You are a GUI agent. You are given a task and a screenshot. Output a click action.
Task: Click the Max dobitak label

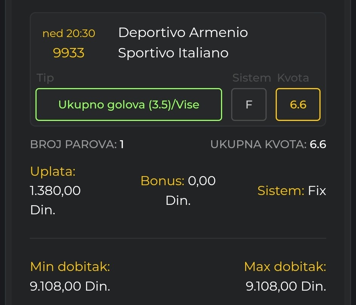click(285, 267)
